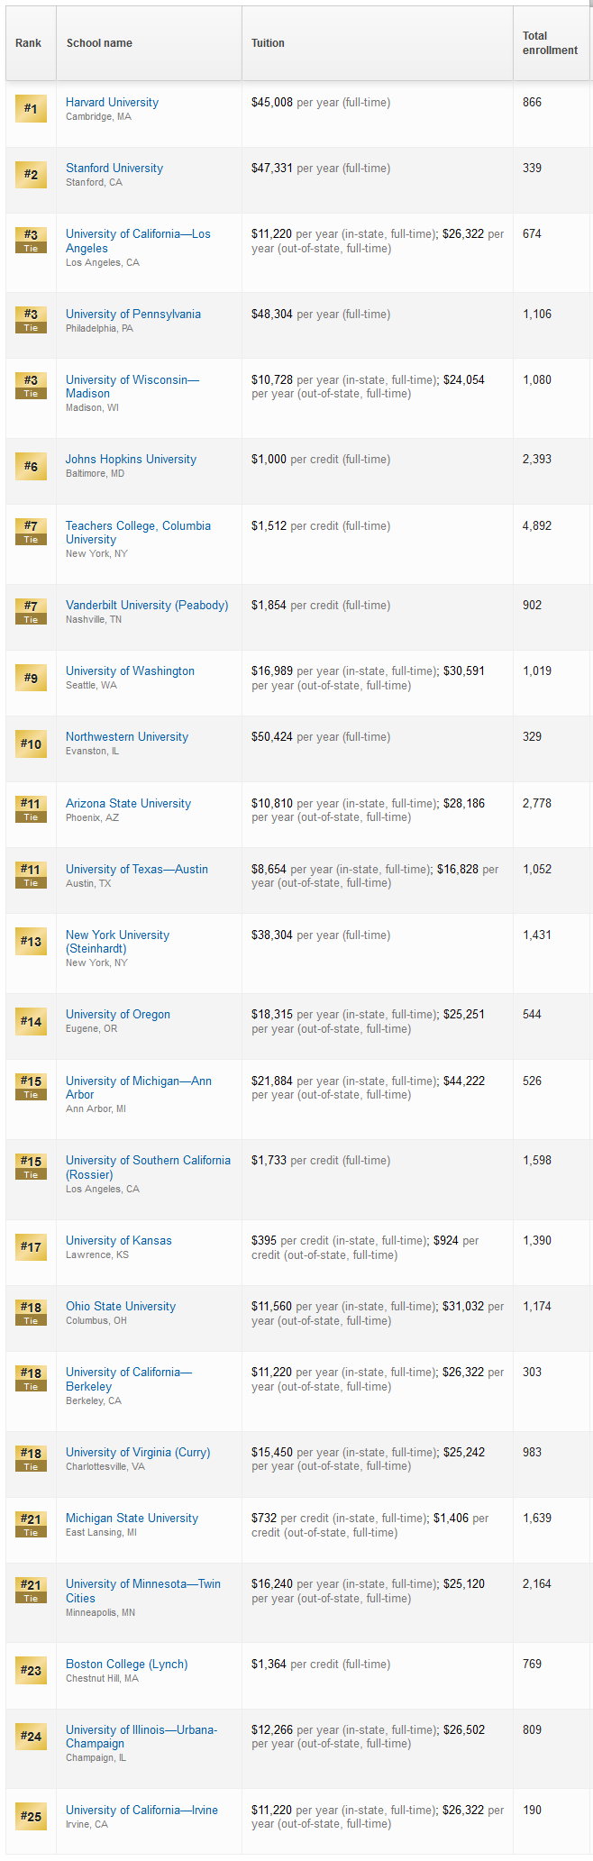
Task: Click the #17 rank badge for Kansas
Action: coord(31,1247)
